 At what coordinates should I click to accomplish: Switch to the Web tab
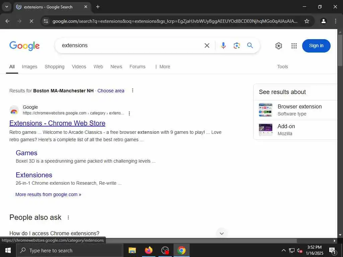coord(98,67)
